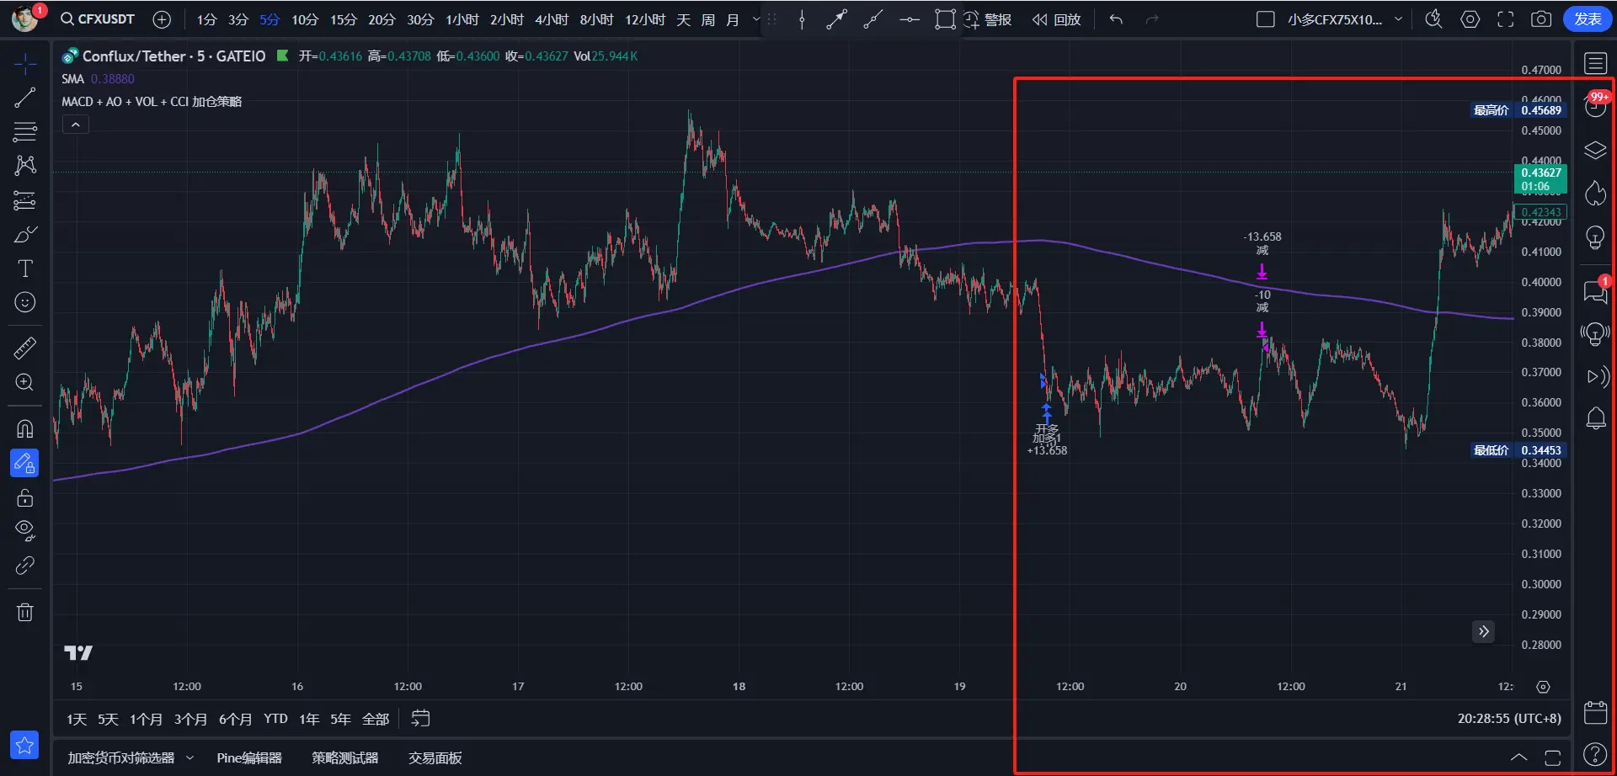The width and height of the screenshot is (1617, 776).
Task: Expand the 加密货币对筛选器 screener dropdown
Action: pos(189,758)
